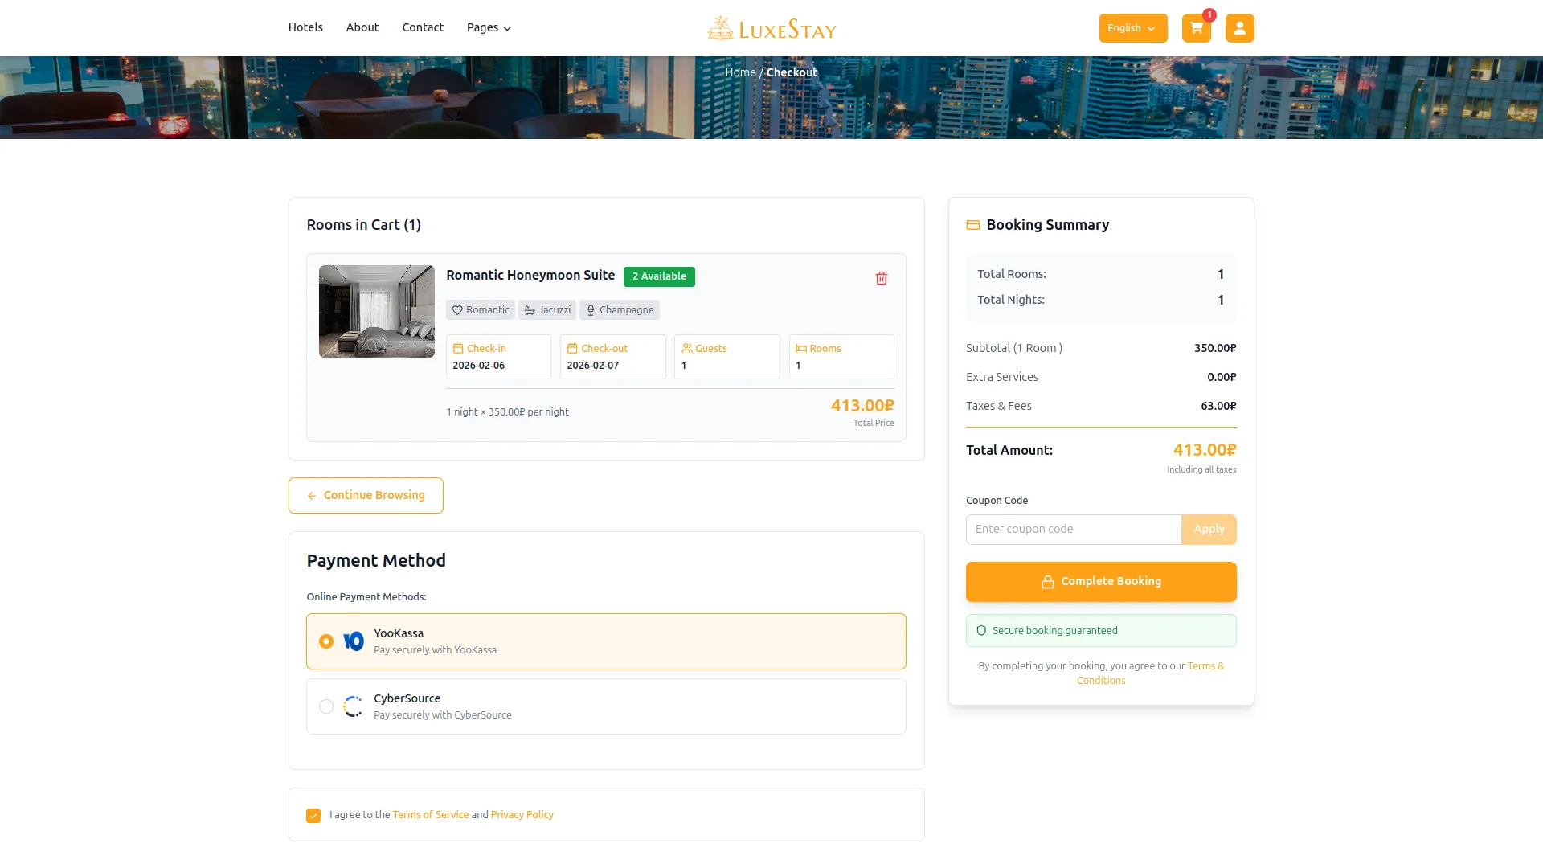1543x868 pixels.
Task: Click the LuxeStay logo
Action: 771,29
